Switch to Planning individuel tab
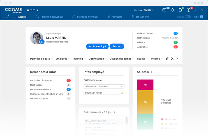This screenshot has height=140, width=208. [49, 17]
